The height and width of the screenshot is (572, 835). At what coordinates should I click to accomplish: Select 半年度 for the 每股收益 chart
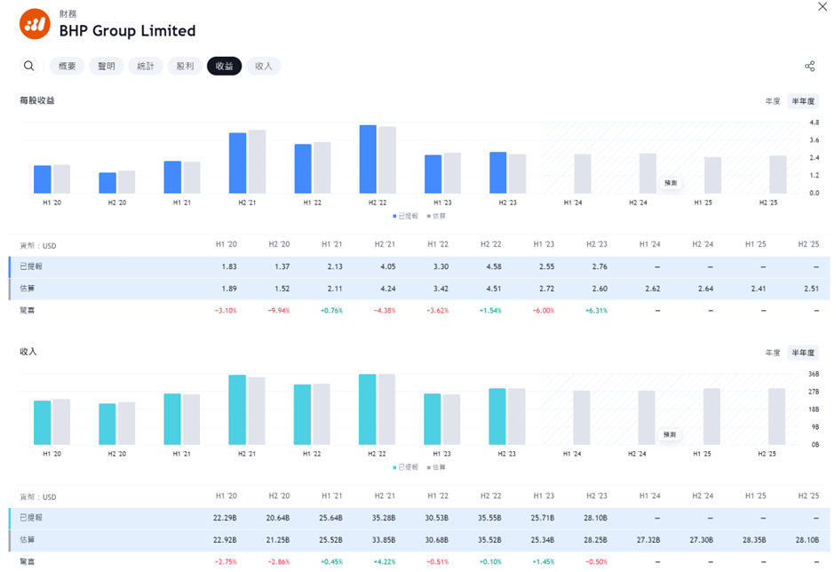[803, 101]
